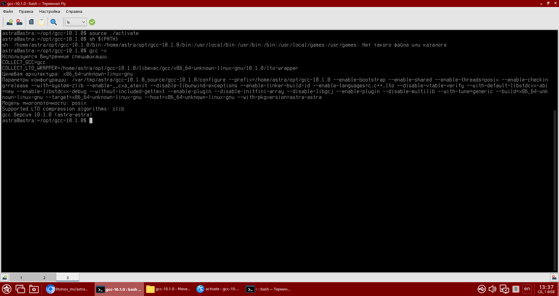
Task: Close tab via bottom-right tab bar icon
Action: click(x=554, y=277)
